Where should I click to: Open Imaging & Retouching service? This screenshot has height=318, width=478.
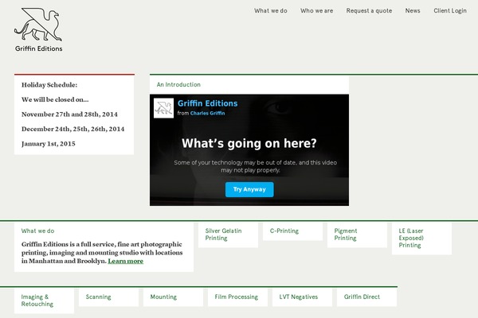[44, 301]
